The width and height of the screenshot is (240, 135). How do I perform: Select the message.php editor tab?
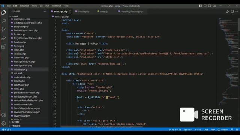tap(61, 12)
